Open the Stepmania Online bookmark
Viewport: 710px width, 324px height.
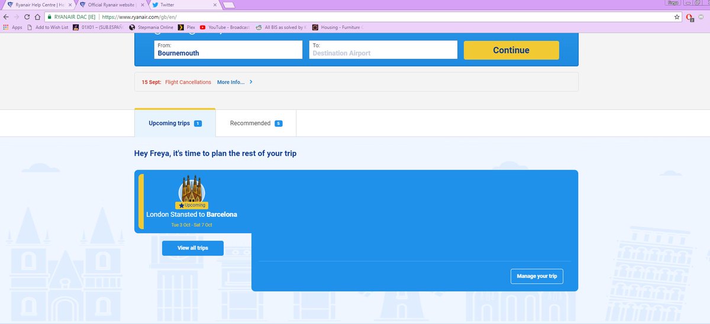[151, 27]
